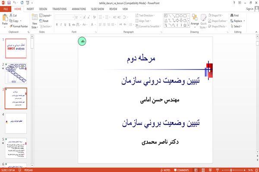Toggle text Shadow formatting
Screen dimensions: 259x172
[x=69, y=25]
